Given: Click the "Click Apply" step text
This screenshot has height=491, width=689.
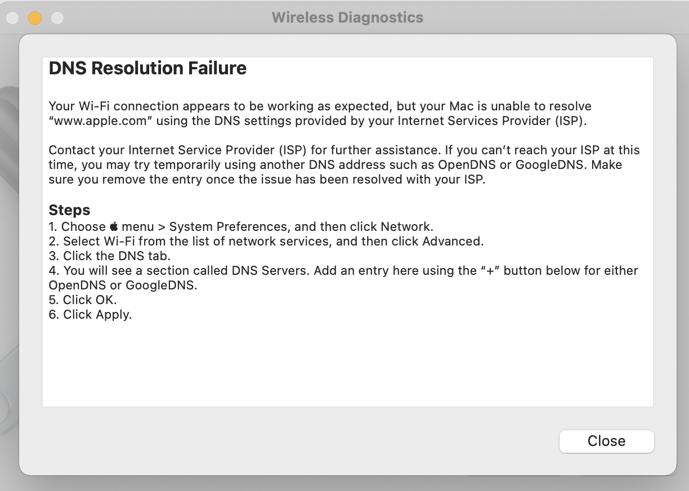Looking at the screenshot, I should [x=97, y=315].
